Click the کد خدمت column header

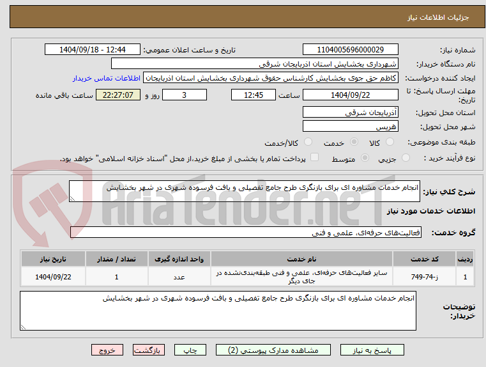point(424,259)
